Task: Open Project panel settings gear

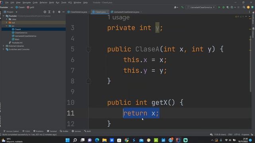Action: (x=59, y=12)
